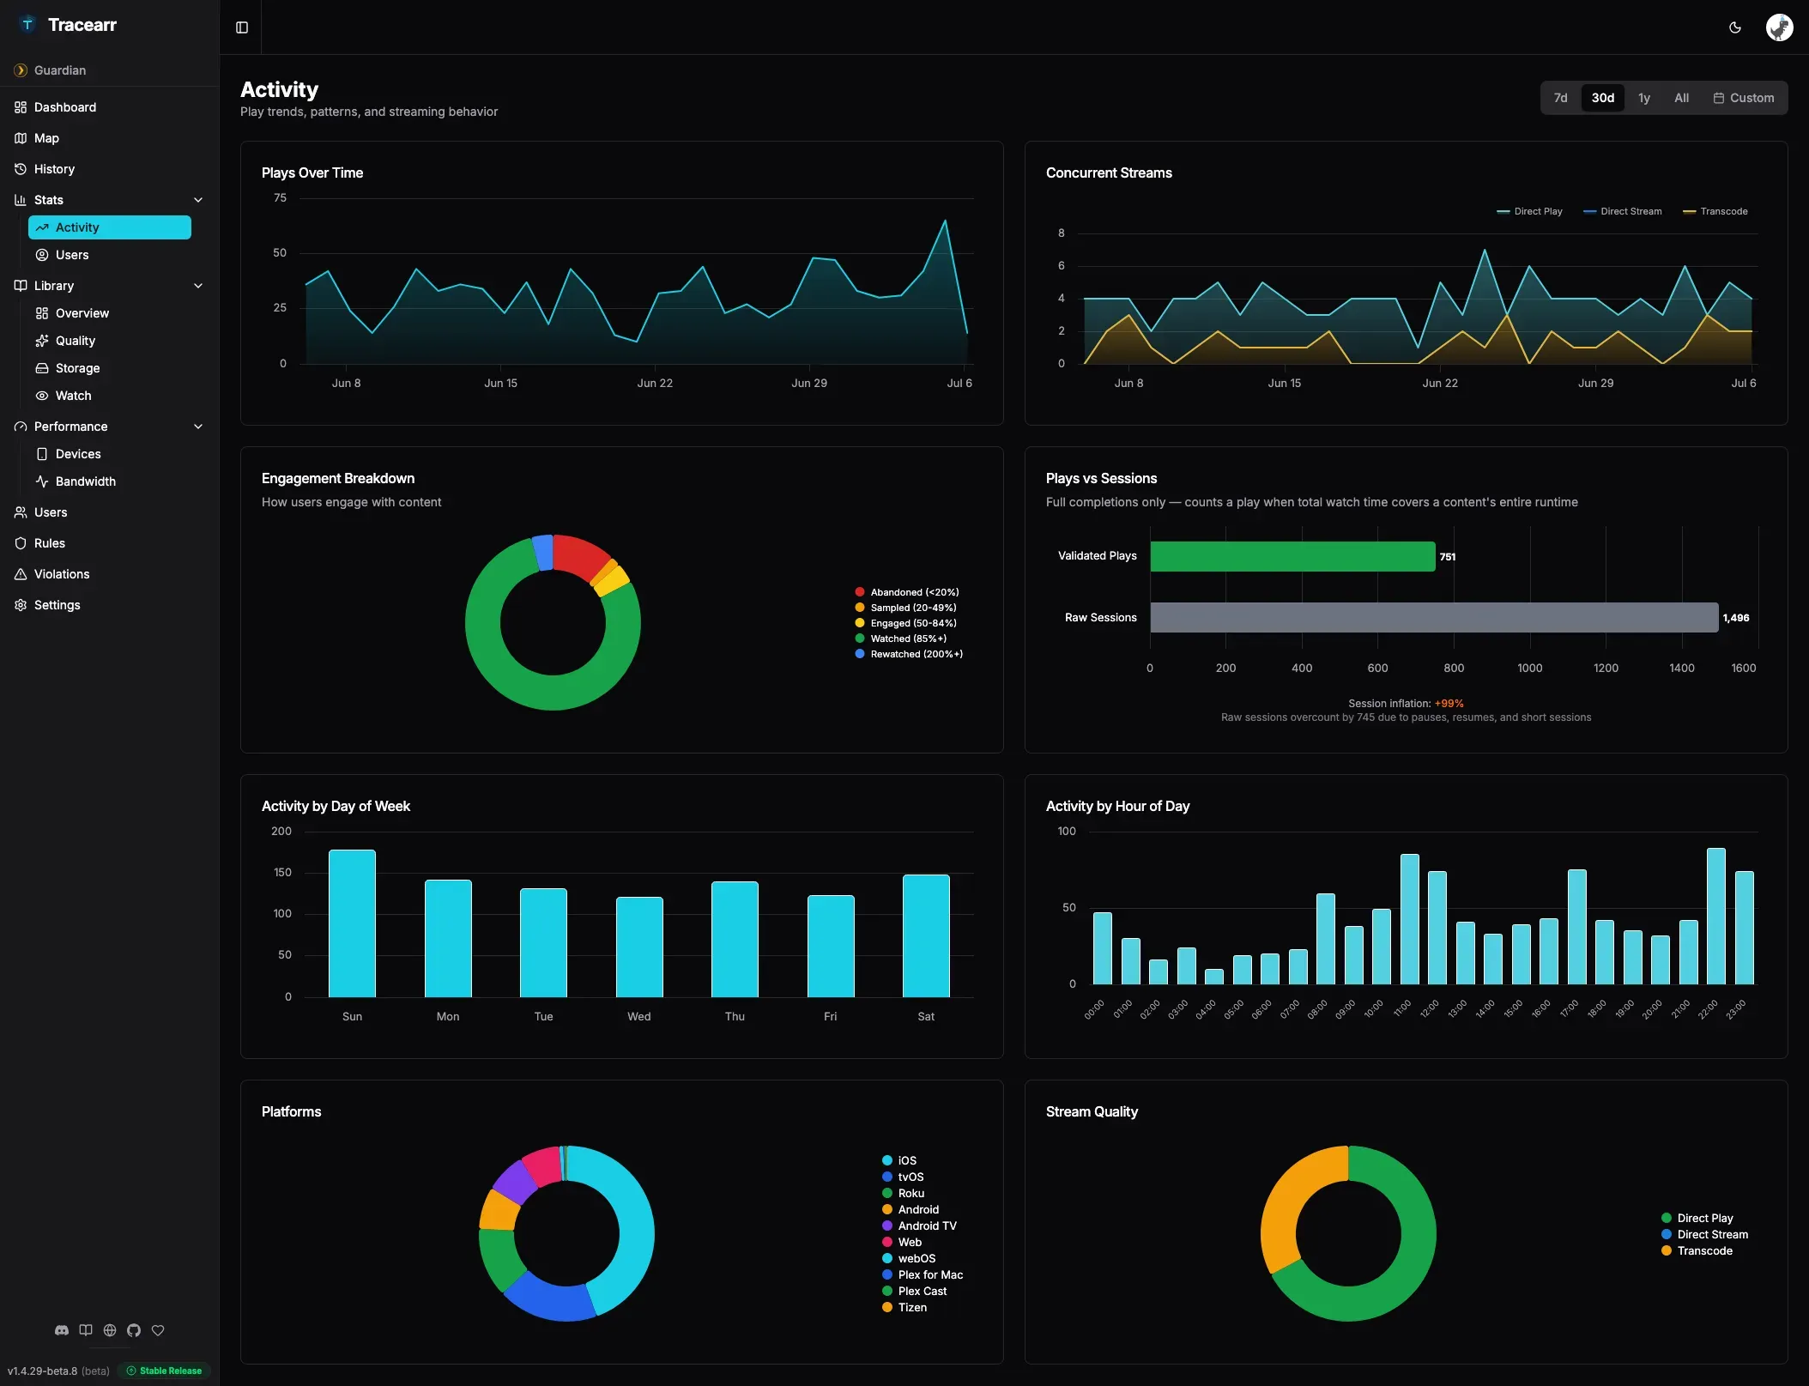Image resolution: width=1809 pixels, height=1386 pixels.
Task: Open the Activity stats page
Action: (110, 227)
